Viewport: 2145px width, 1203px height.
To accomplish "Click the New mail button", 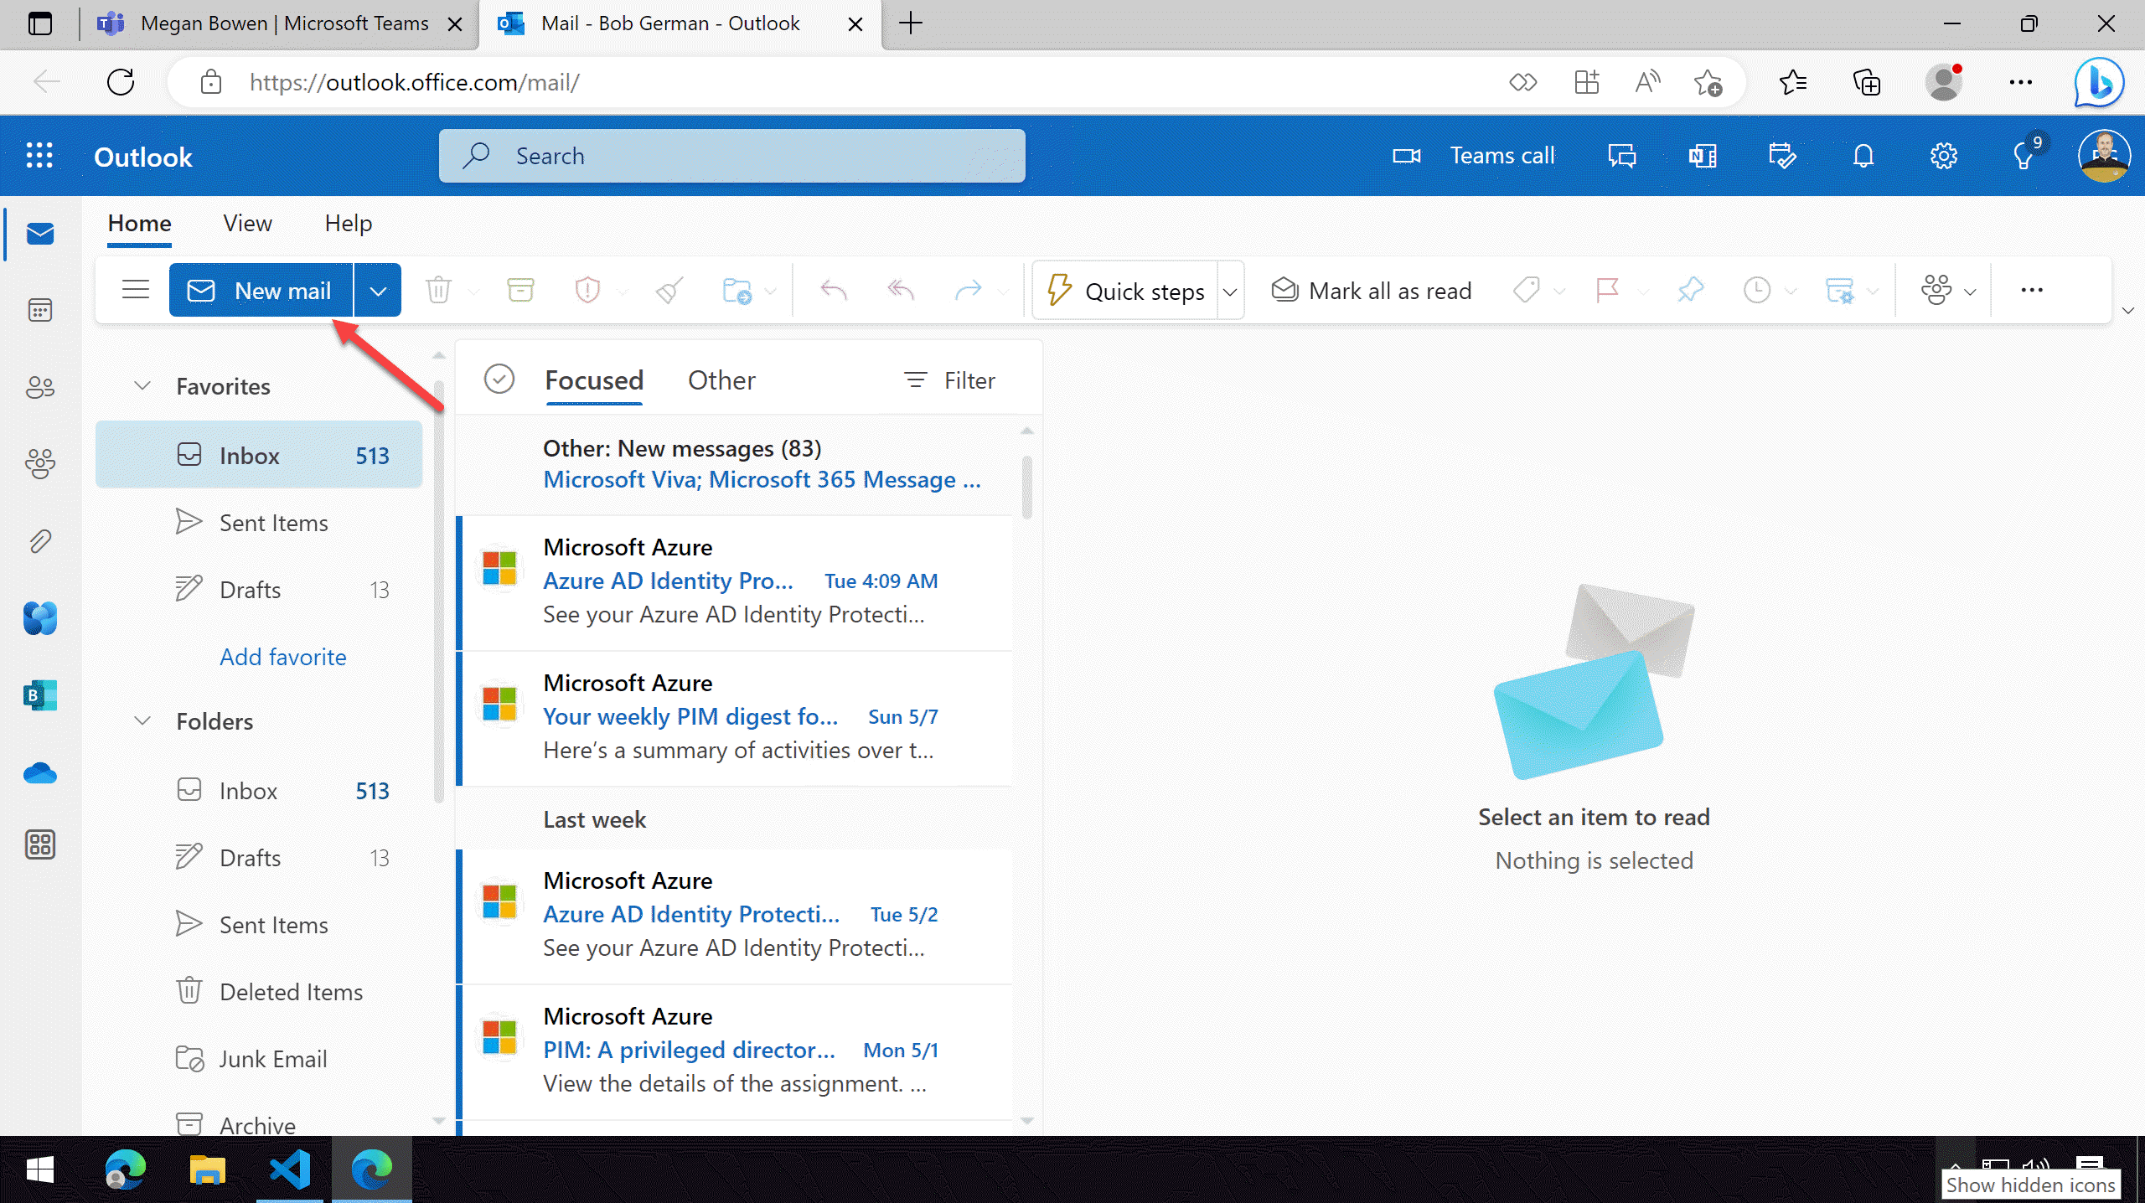I will [261, 291].
